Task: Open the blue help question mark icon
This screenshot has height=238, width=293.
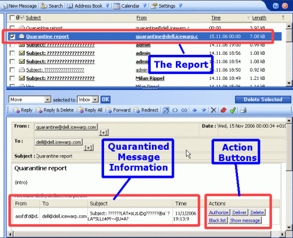Action: pyautogui.click(x=276, y=6)
